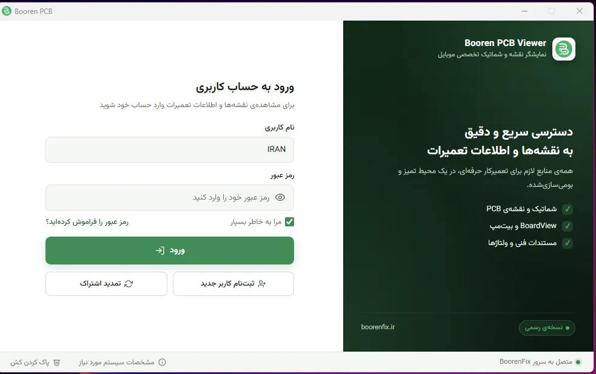The height and width of the screenshot is (374, 596).
Task: Click the 'ورود به حساب کاربری' heading
Action: [x=245, y=87]
